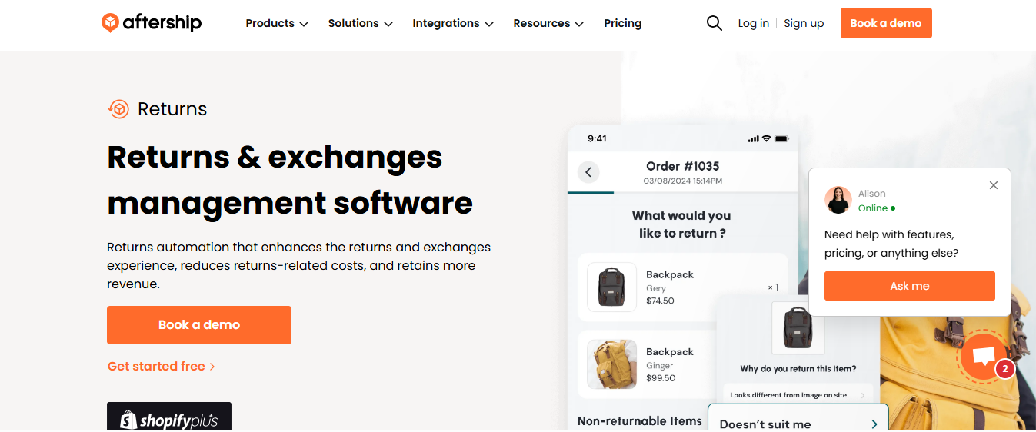
Task: Expand the Products dropdown menu
Action: (x=277, y=24)
